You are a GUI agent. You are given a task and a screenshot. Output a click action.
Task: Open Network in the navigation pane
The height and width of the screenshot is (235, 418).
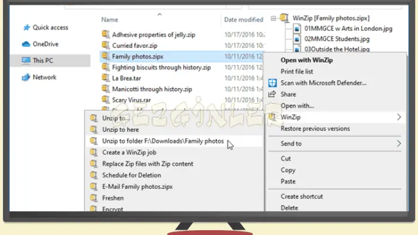[x=44, y=77]
